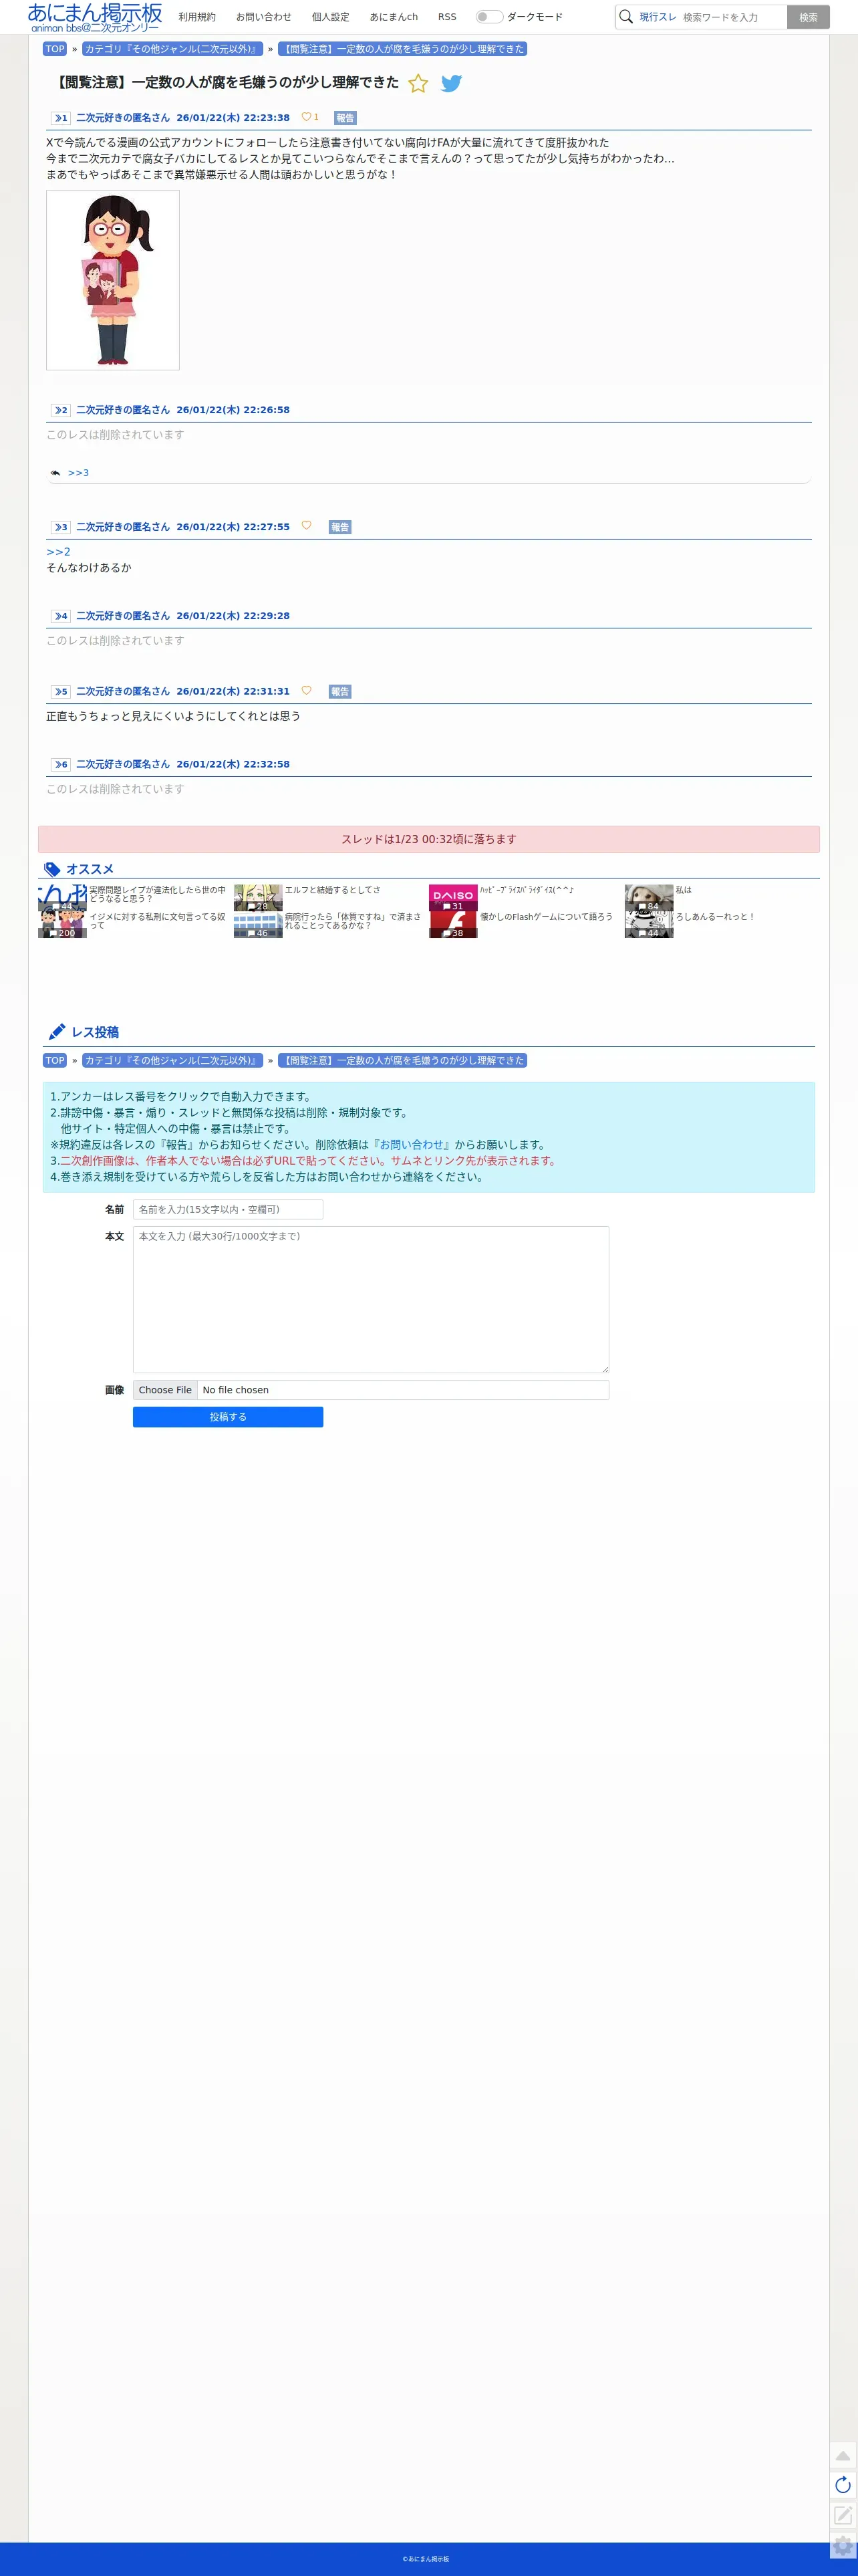Click the 検索 search button
The height and width of the screenshot is (2576, 858).
[x=808, y=17]
